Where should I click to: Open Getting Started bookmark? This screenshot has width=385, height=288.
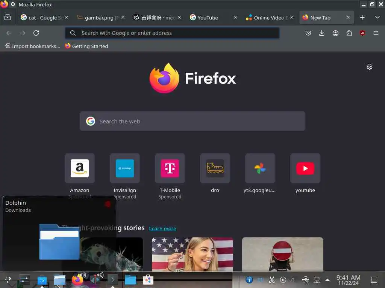[x=86, y=46]
